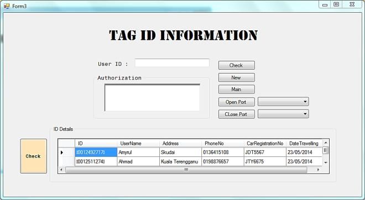Select the cell with ID 0012492717

pos(96,152)
